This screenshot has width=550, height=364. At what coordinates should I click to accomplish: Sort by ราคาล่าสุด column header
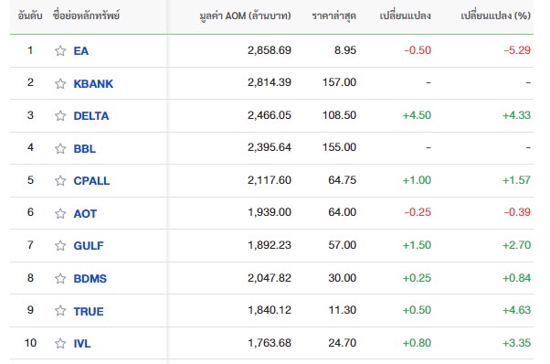coord(334,16)
